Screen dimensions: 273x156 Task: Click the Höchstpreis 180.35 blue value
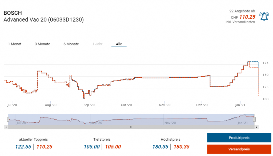click(160, 147)
